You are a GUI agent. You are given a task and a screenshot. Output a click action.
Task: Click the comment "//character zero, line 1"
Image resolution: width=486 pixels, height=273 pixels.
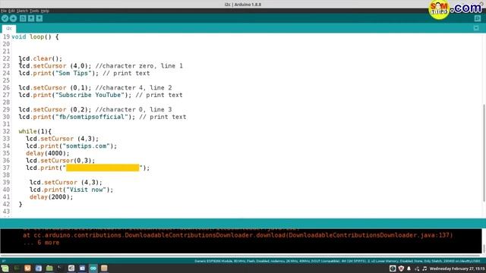coord(139,66)
